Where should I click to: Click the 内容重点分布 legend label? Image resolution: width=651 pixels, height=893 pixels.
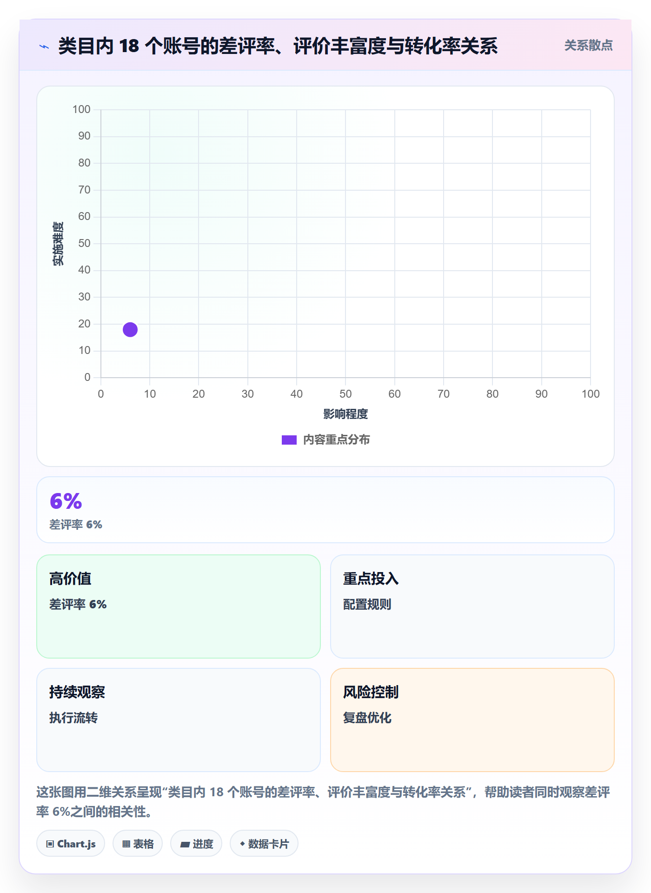(x=336, y=440)
